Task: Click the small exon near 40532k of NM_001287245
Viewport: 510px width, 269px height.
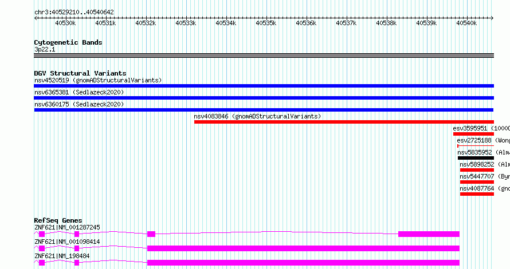Action: (151, 234)
